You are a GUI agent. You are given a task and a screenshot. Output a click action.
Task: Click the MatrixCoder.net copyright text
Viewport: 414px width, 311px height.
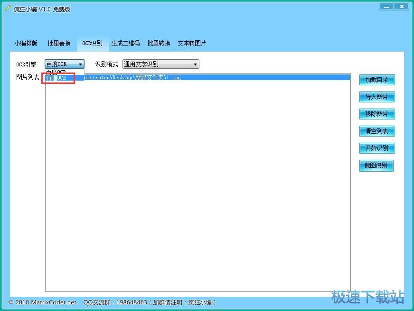click(42, 302)
